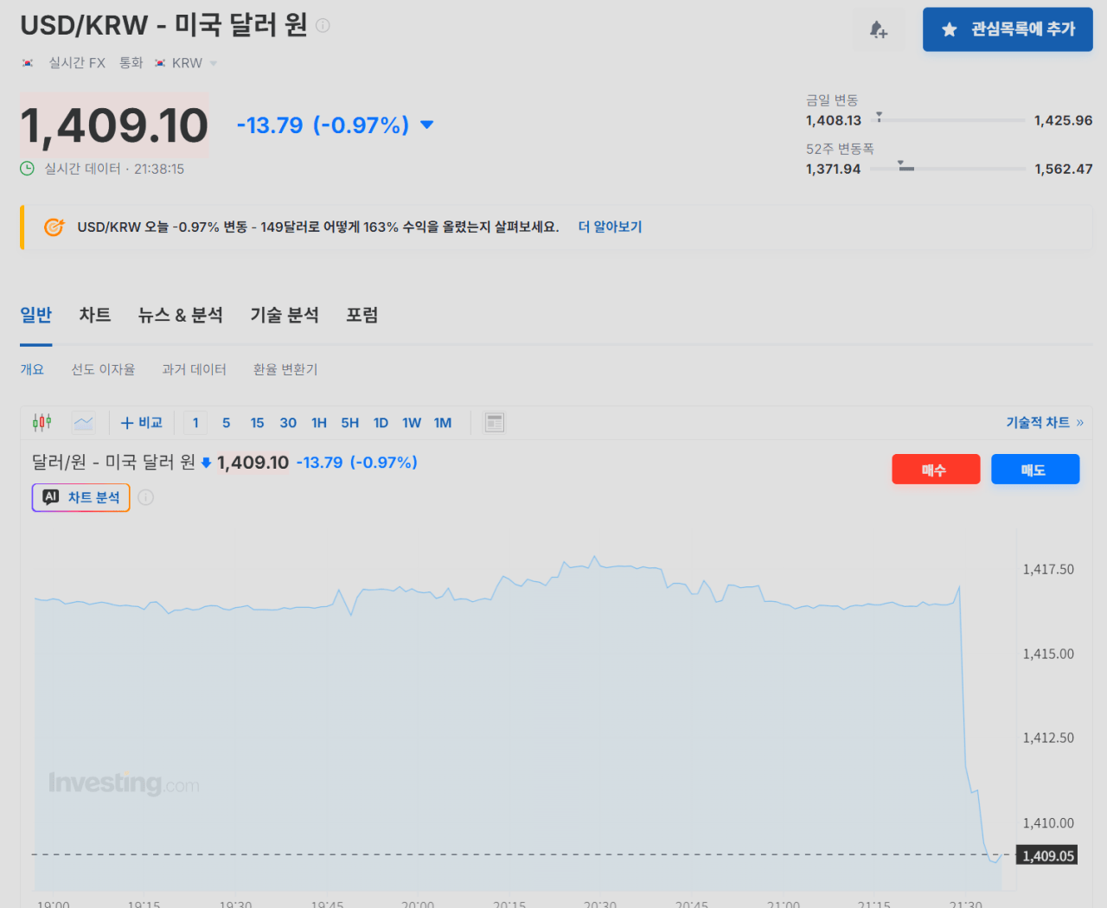Select the 과거 데이터 sub-tab
The image size is (1107, 908).
tap(194, 369)
